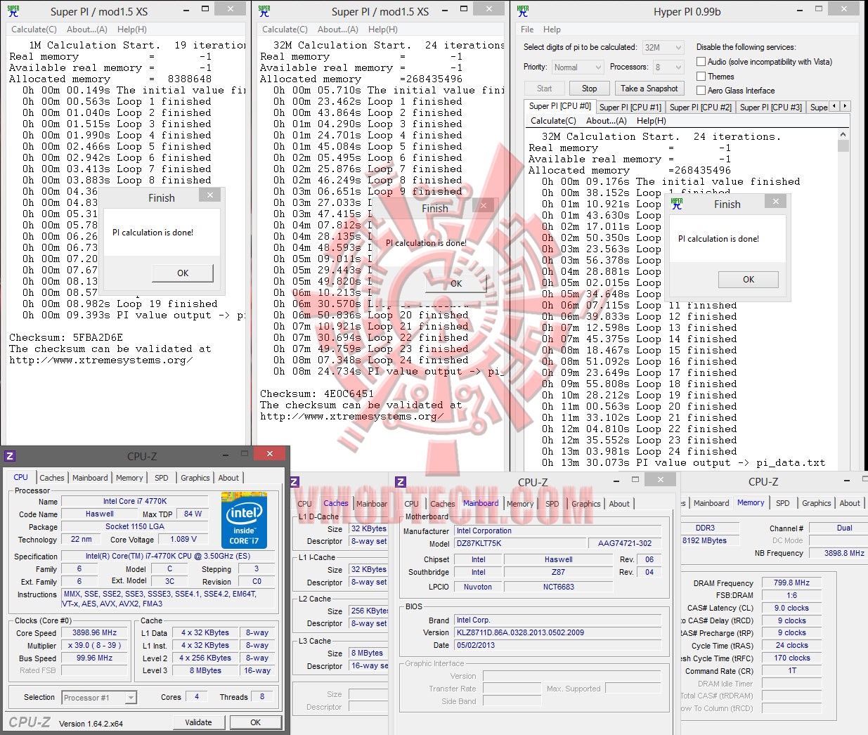
Task: Click the Hyper PI title bar icon
Action: (522, 11)
